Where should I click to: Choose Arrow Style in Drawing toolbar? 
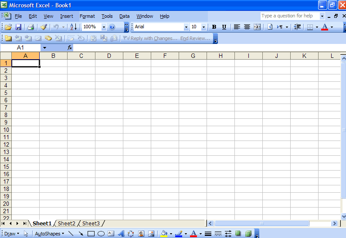tap(228, 234)
